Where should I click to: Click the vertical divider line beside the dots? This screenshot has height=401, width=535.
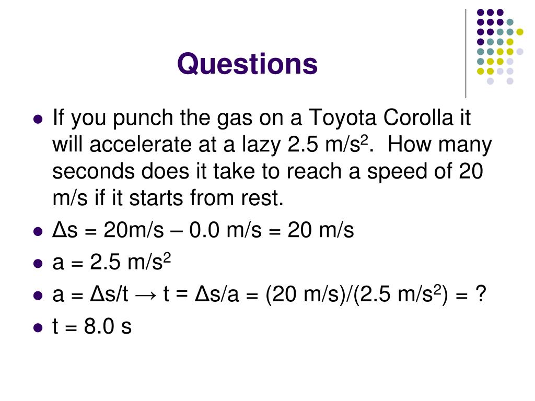(x=466, y=54)
